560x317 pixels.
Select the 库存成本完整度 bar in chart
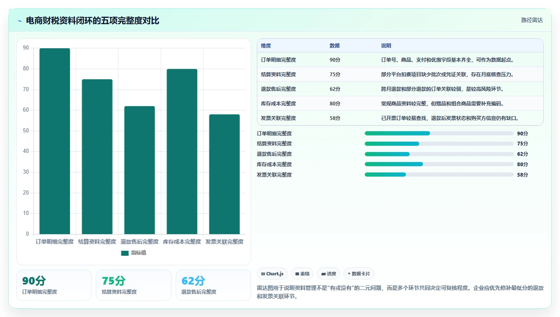pyautogui.click(x=182, y=152)
